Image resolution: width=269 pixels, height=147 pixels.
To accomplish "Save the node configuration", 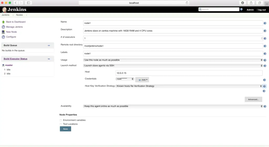I will pos(65,129).
